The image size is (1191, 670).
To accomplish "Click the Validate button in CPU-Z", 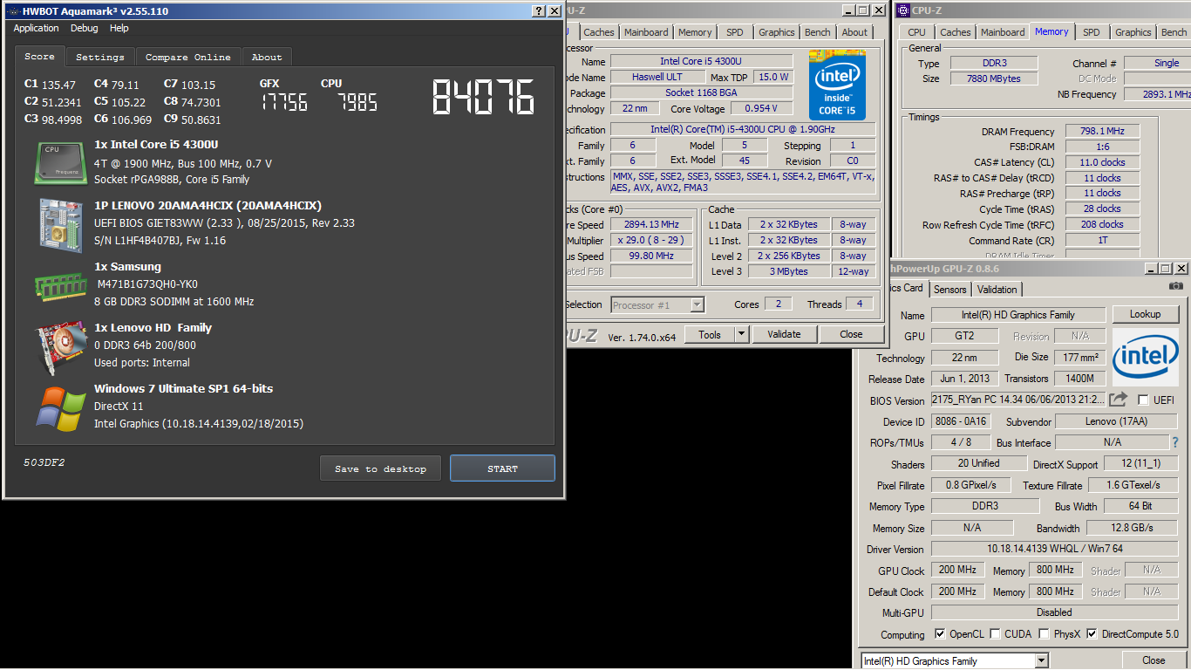I will pos(784,334).
